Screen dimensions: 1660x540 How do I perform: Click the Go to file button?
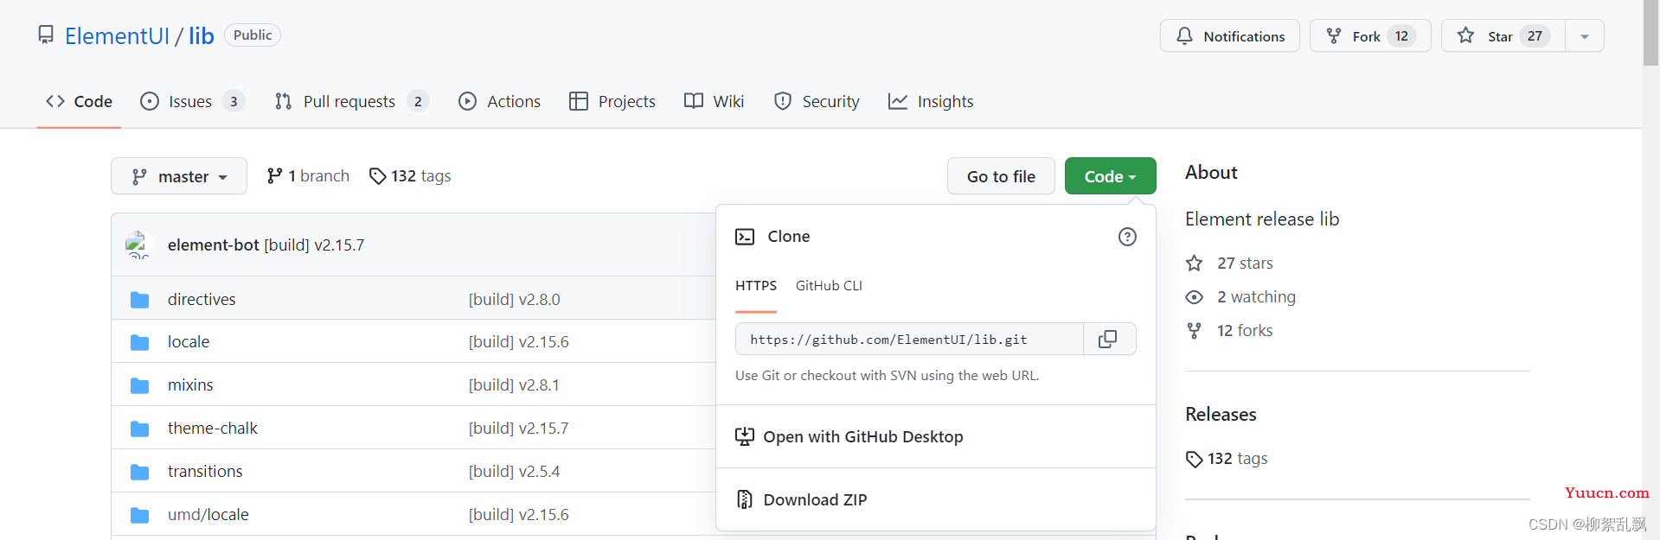tap(1001, 176)
